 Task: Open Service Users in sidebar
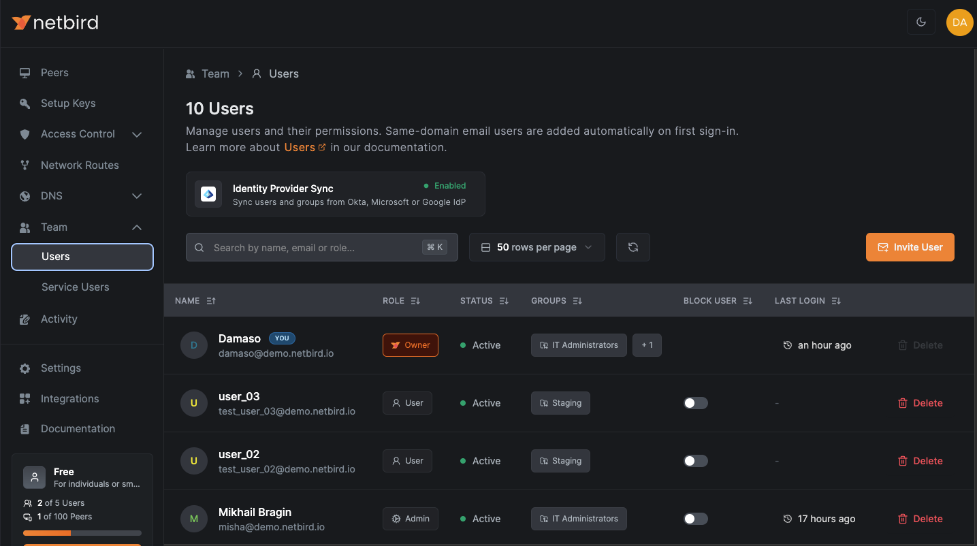click(75, 287)
